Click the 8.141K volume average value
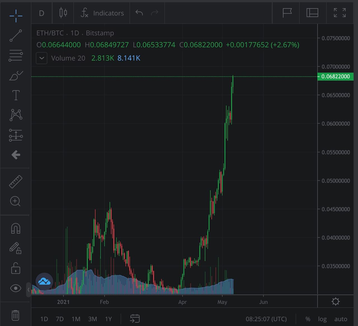Viewport: 358px width, 326px height. click(x=129, y=58)
